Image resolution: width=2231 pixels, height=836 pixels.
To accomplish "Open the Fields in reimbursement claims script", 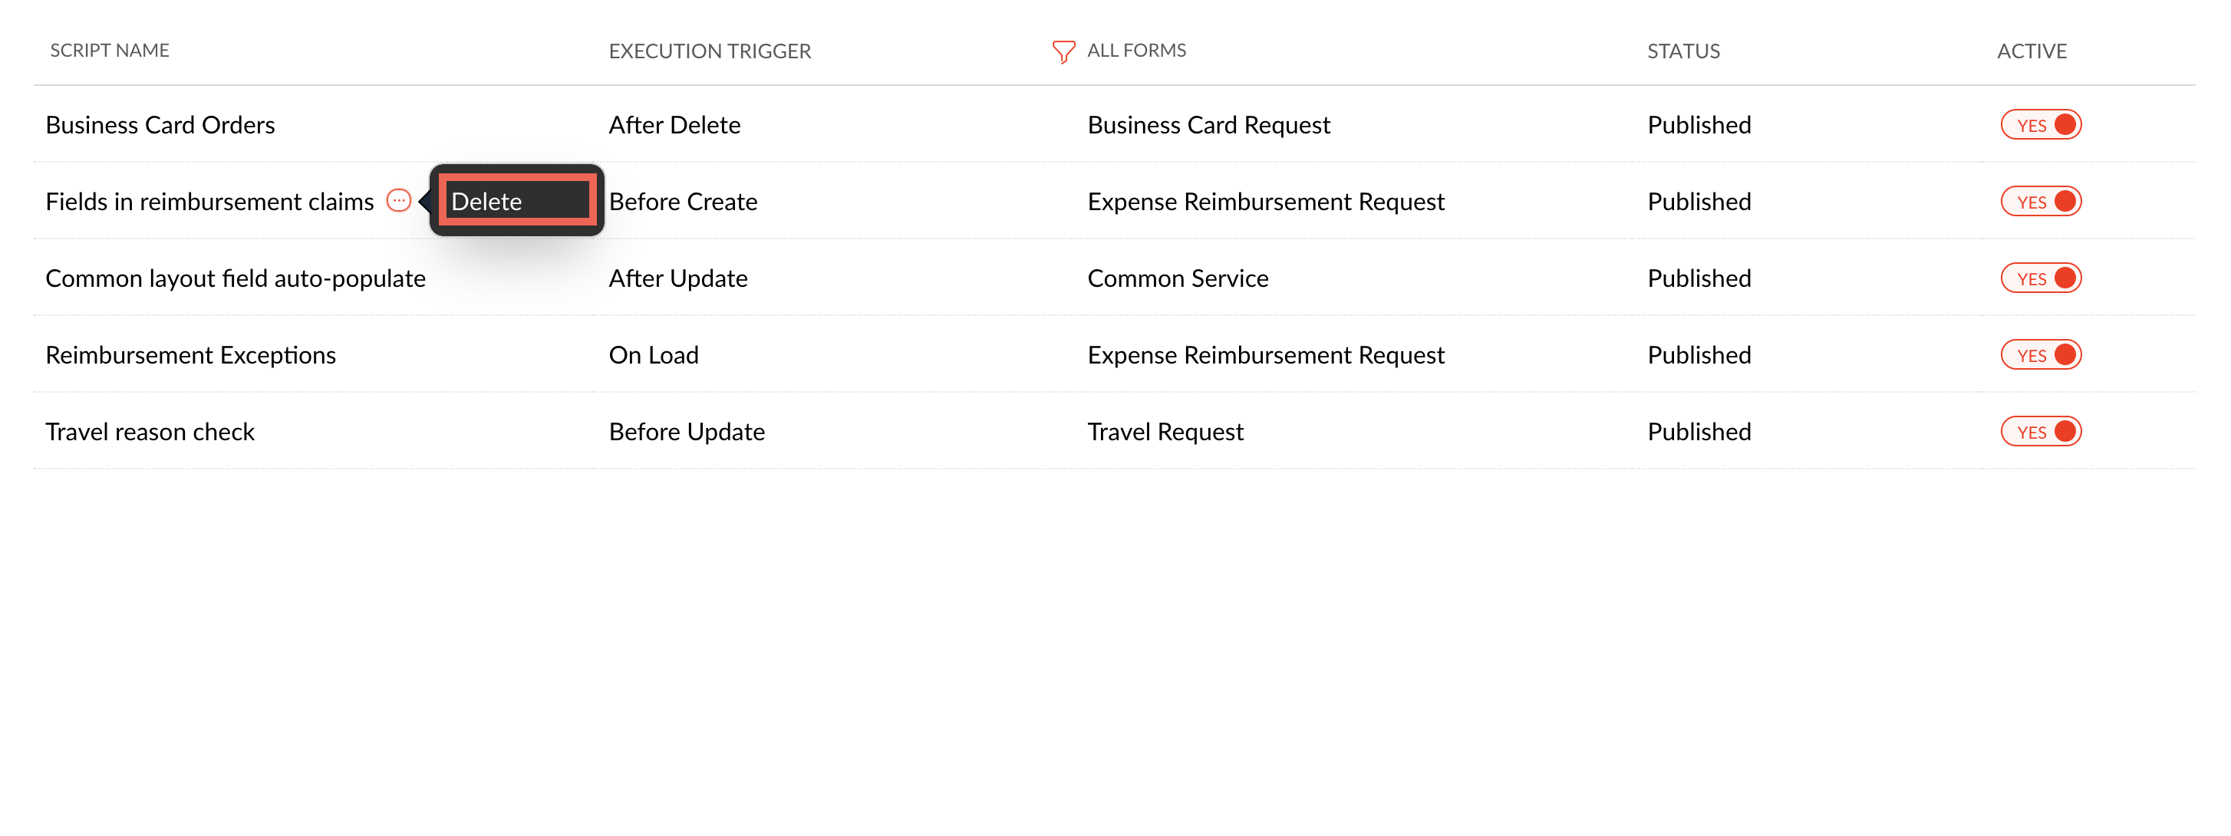I will tap(209, 202).
